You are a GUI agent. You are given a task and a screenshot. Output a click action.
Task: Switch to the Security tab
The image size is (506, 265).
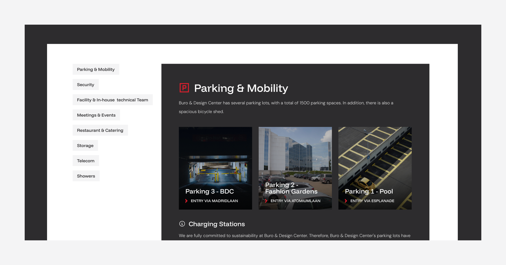(x=86, y=85)
